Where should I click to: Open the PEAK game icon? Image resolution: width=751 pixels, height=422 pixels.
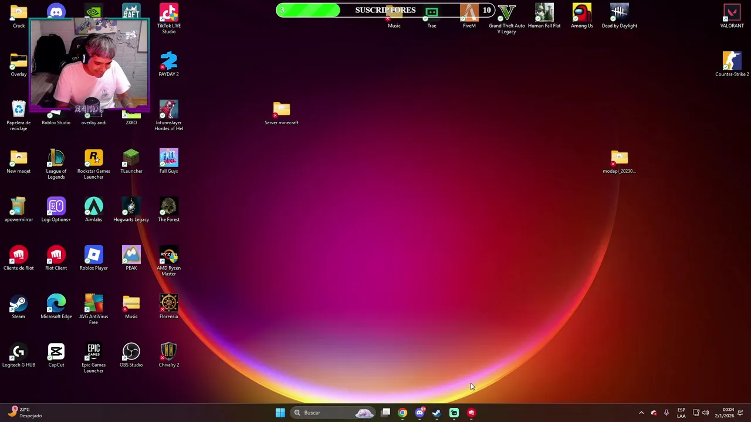click(131, 258)
